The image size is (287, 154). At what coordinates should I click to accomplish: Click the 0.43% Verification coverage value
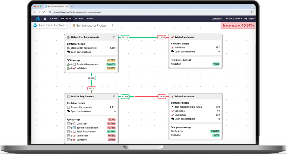112,136
